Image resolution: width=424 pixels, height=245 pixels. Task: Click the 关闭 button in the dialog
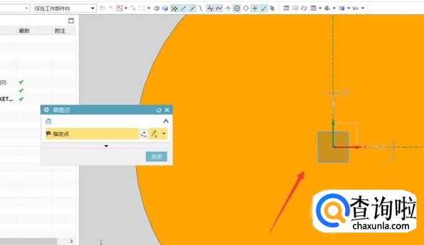pos(156,157)
